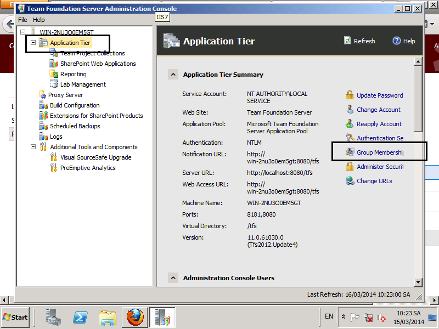Select Lab Management in the tree
This screenshot has width=439, height=329.
pos(83,84)
